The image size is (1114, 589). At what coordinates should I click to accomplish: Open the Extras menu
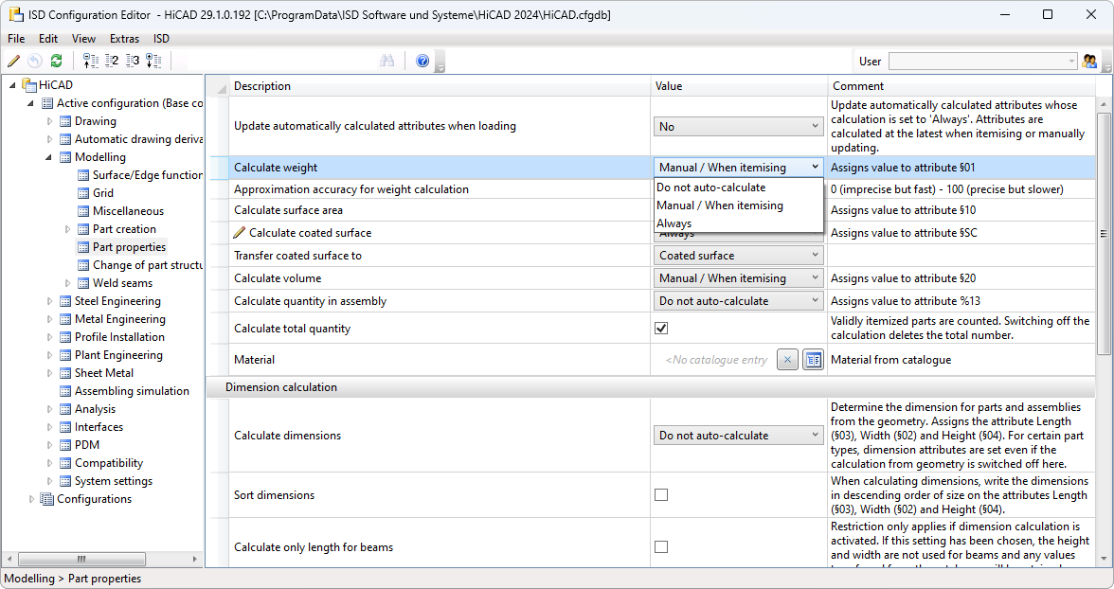124,39
